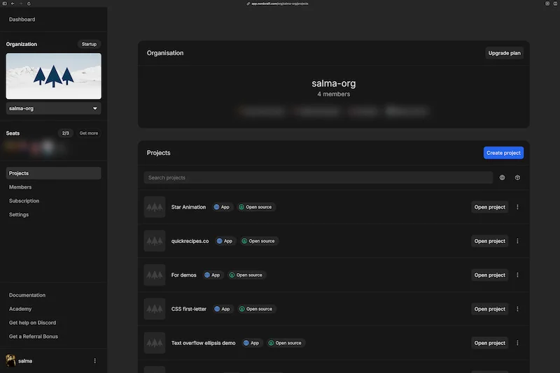Select the Projects sidebar item
The height and width of the screenshot is (373, 560).
point(54,173)
